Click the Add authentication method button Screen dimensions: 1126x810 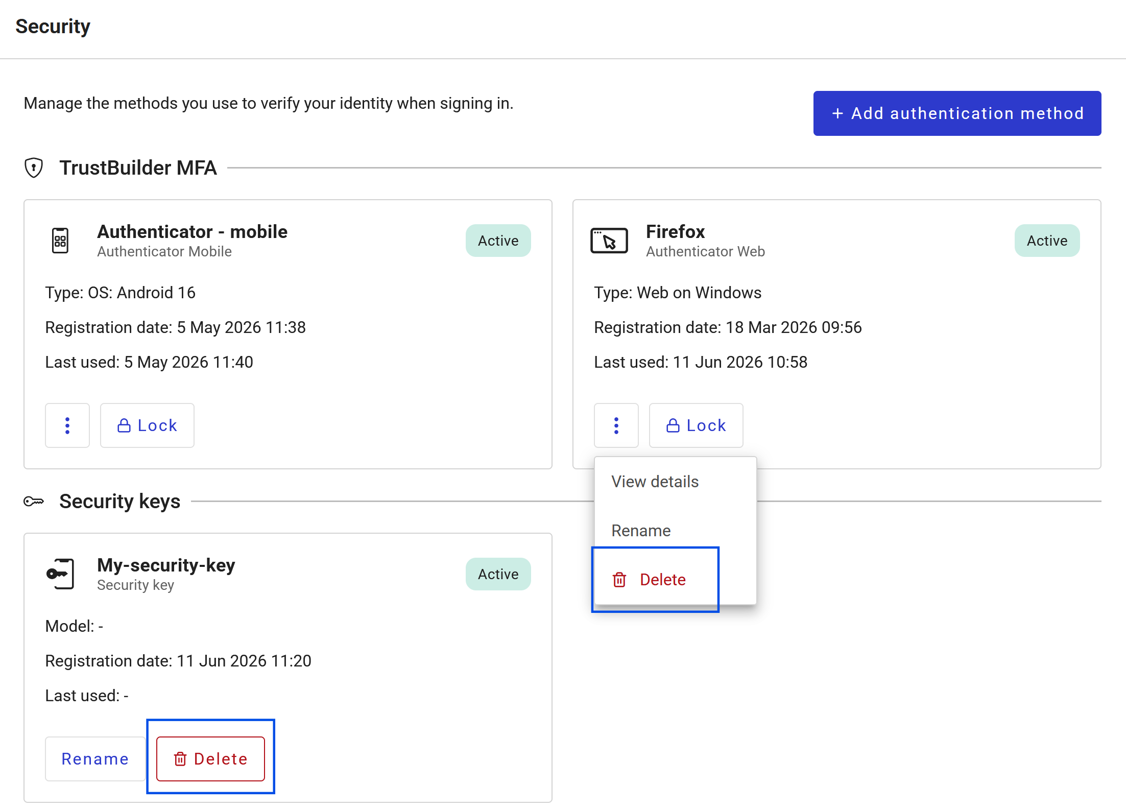point(957,113)
